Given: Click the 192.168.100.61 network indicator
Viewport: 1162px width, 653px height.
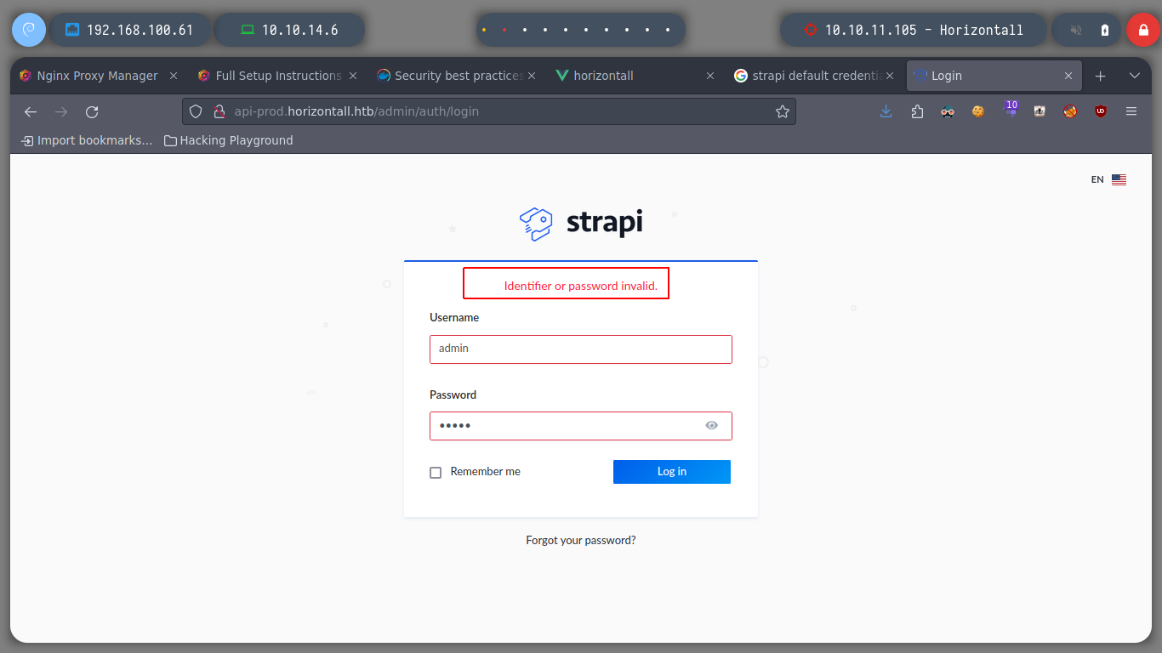Looking at the screenshot, I should pyautogui.click(x=130, y=30).
